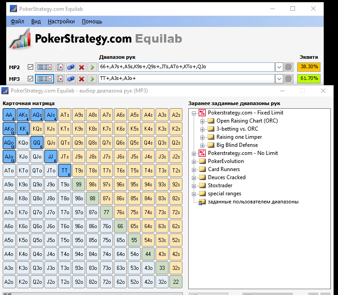Click the Equilab app icon in main title bar
Screen dimensions: 338x295
pos(13,9)
